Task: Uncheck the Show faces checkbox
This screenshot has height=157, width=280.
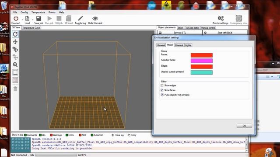Action: click(162, 90)
